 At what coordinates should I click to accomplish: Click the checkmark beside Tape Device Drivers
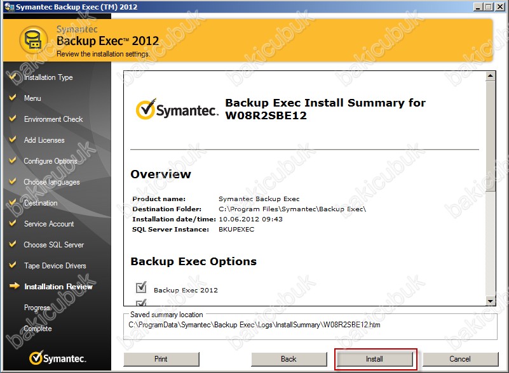click(x=13, y=265)
